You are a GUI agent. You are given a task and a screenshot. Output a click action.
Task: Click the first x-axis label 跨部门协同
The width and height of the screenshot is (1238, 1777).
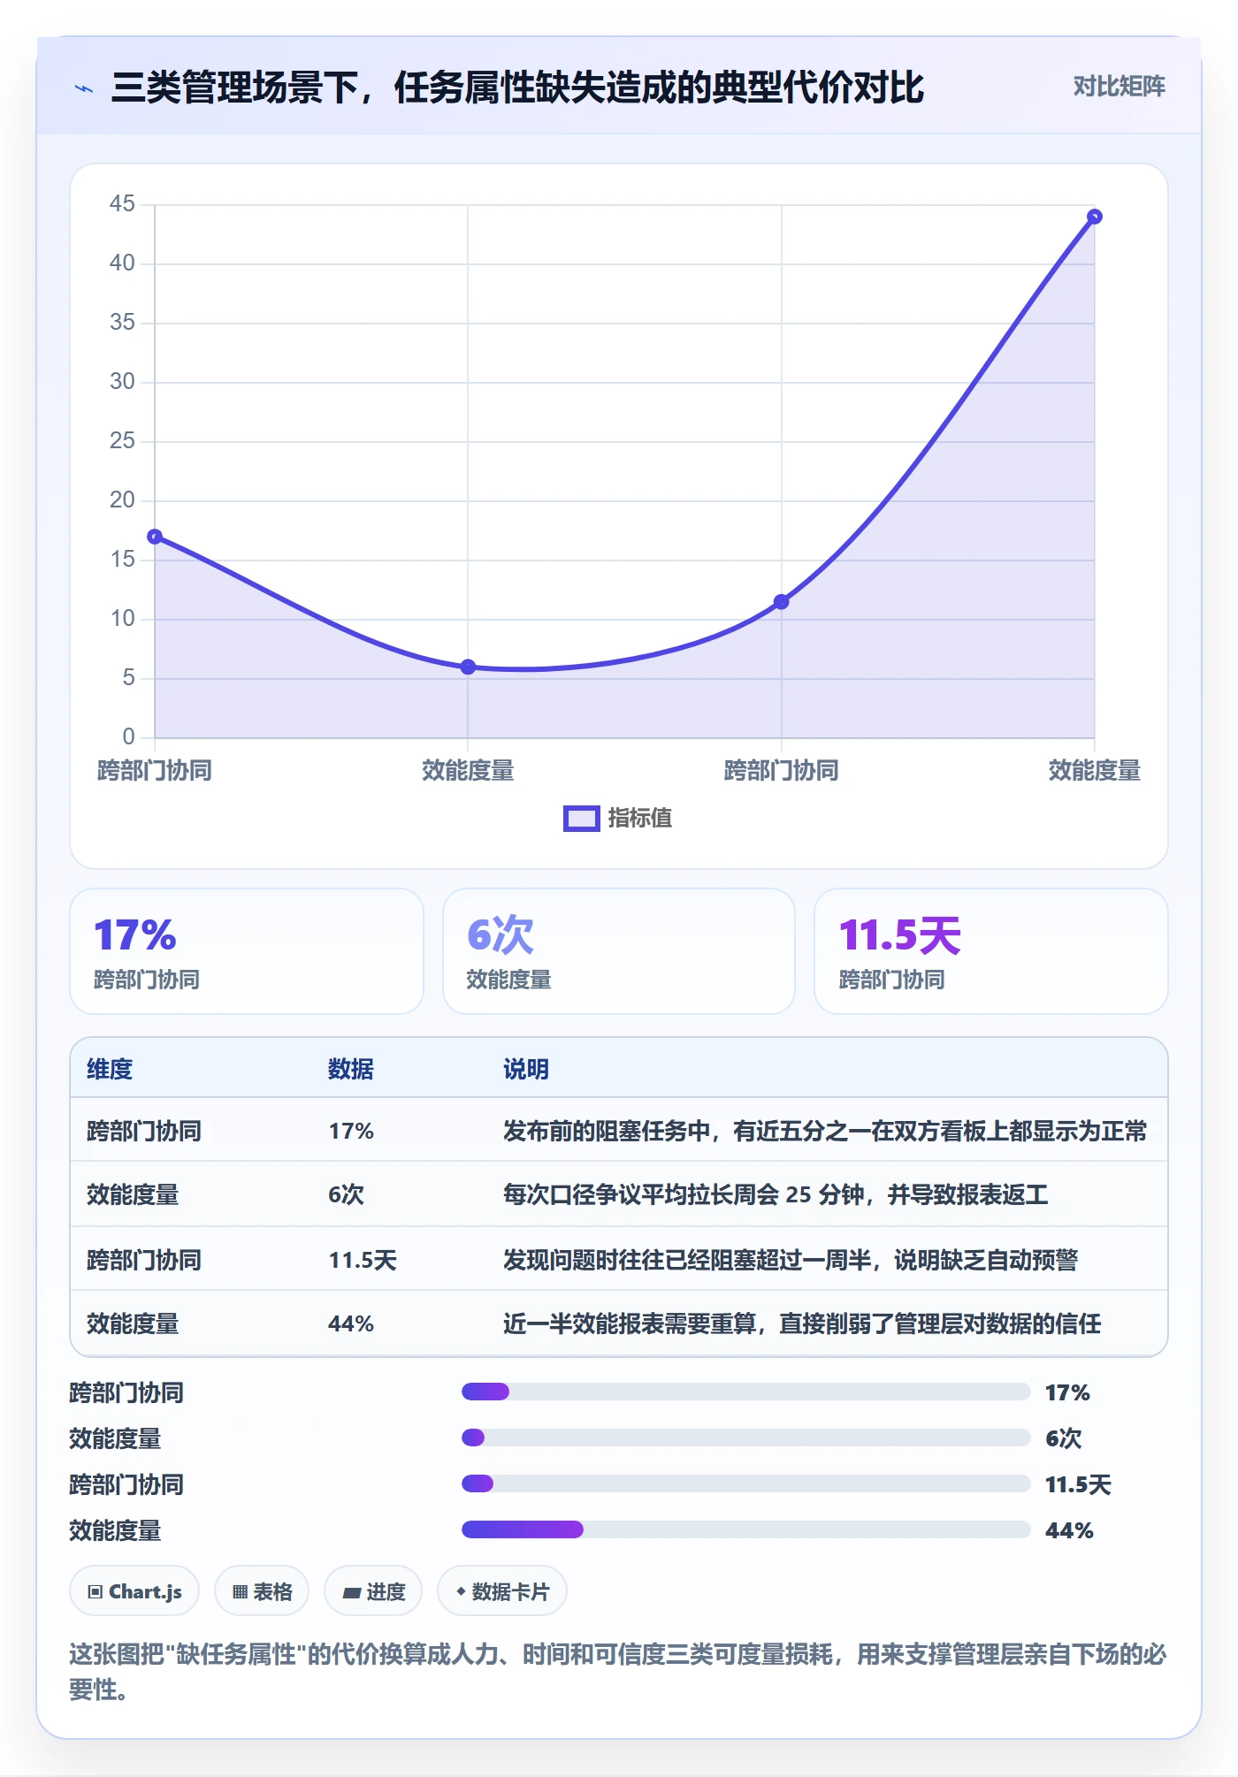[155, 770]
